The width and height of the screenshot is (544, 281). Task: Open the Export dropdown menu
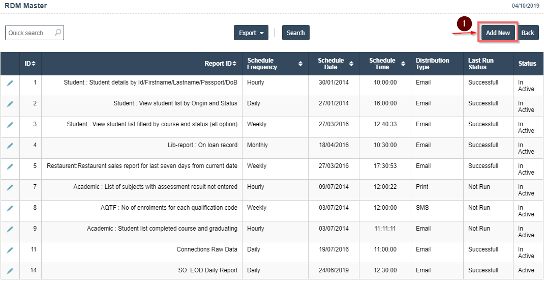pos(251,33)
